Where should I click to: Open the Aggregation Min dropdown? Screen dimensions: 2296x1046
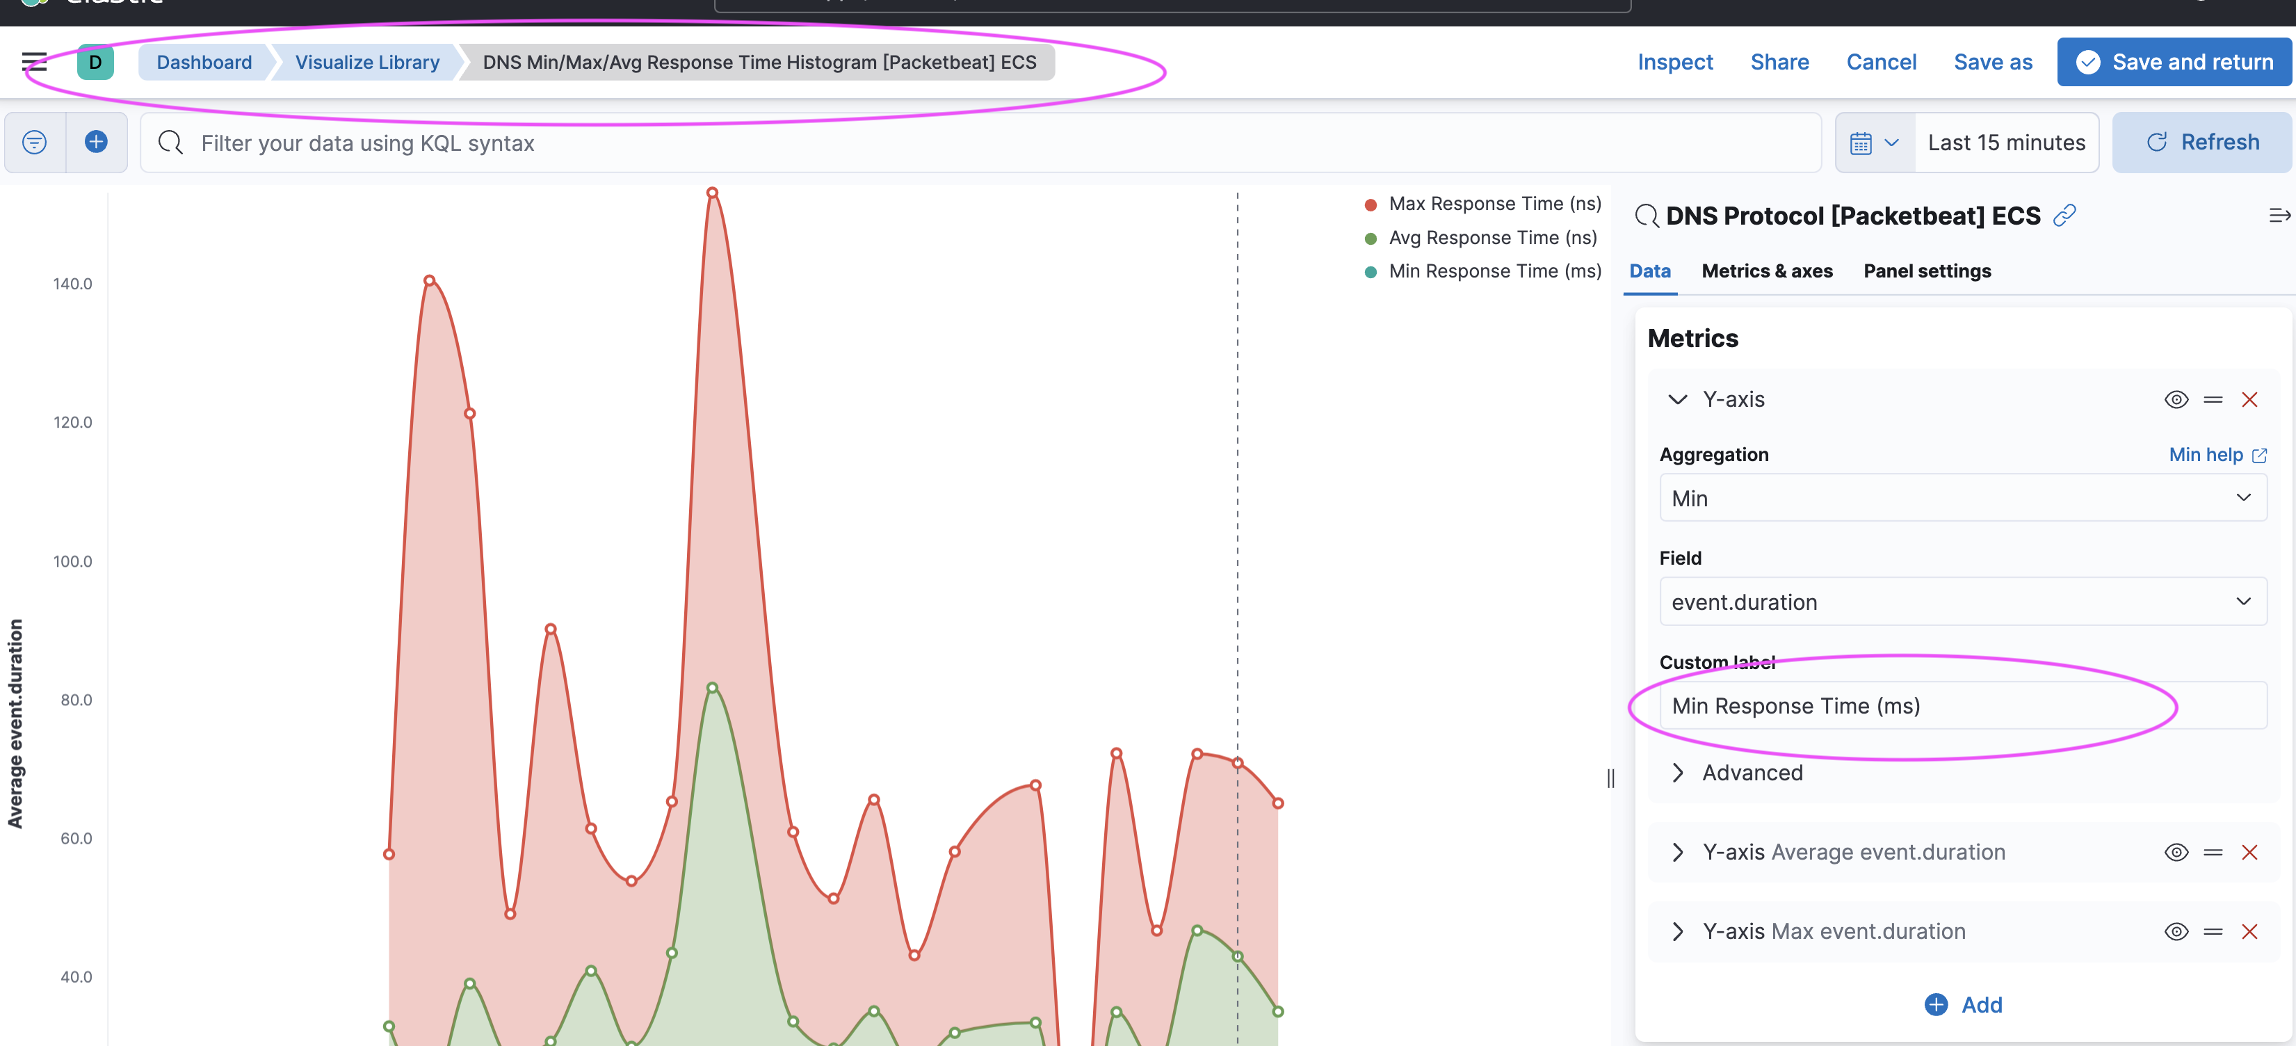[x=1962, y=497]
